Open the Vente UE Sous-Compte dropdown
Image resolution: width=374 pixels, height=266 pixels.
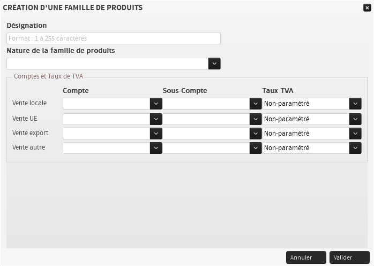pos(256,119)
